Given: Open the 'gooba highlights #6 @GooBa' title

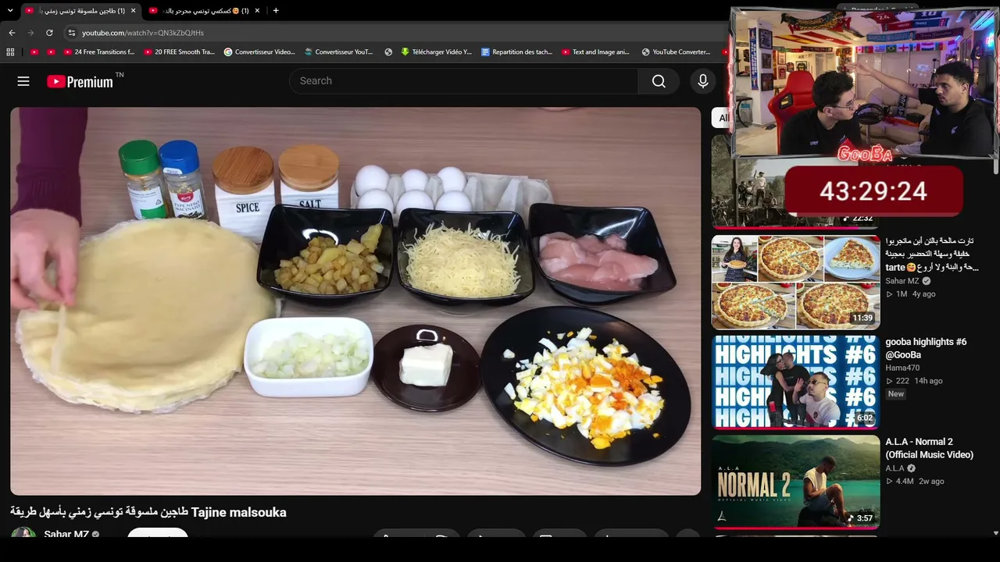Looking at the screenshot, I should coord(926,348).
